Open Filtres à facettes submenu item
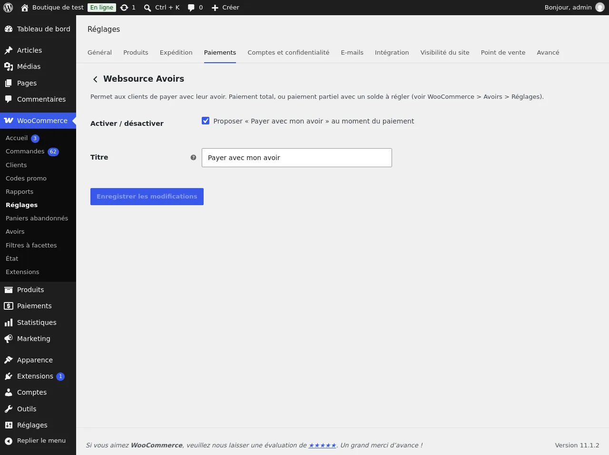609x455 pixels. tap(31, 246)
